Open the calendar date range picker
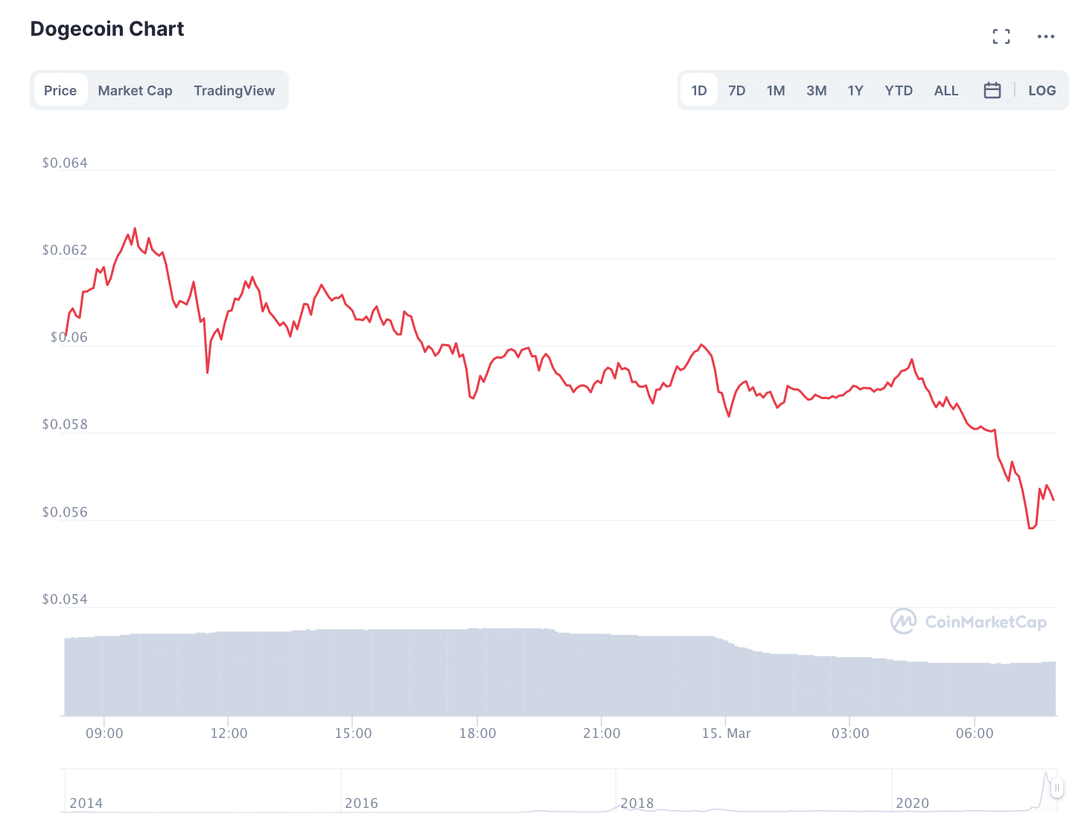 (x=992, y=90)
